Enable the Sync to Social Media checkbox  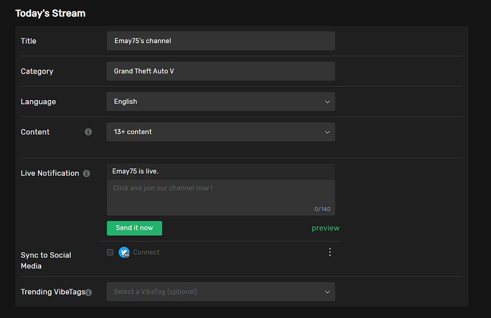pyautogui.click(x=110, y=252)
